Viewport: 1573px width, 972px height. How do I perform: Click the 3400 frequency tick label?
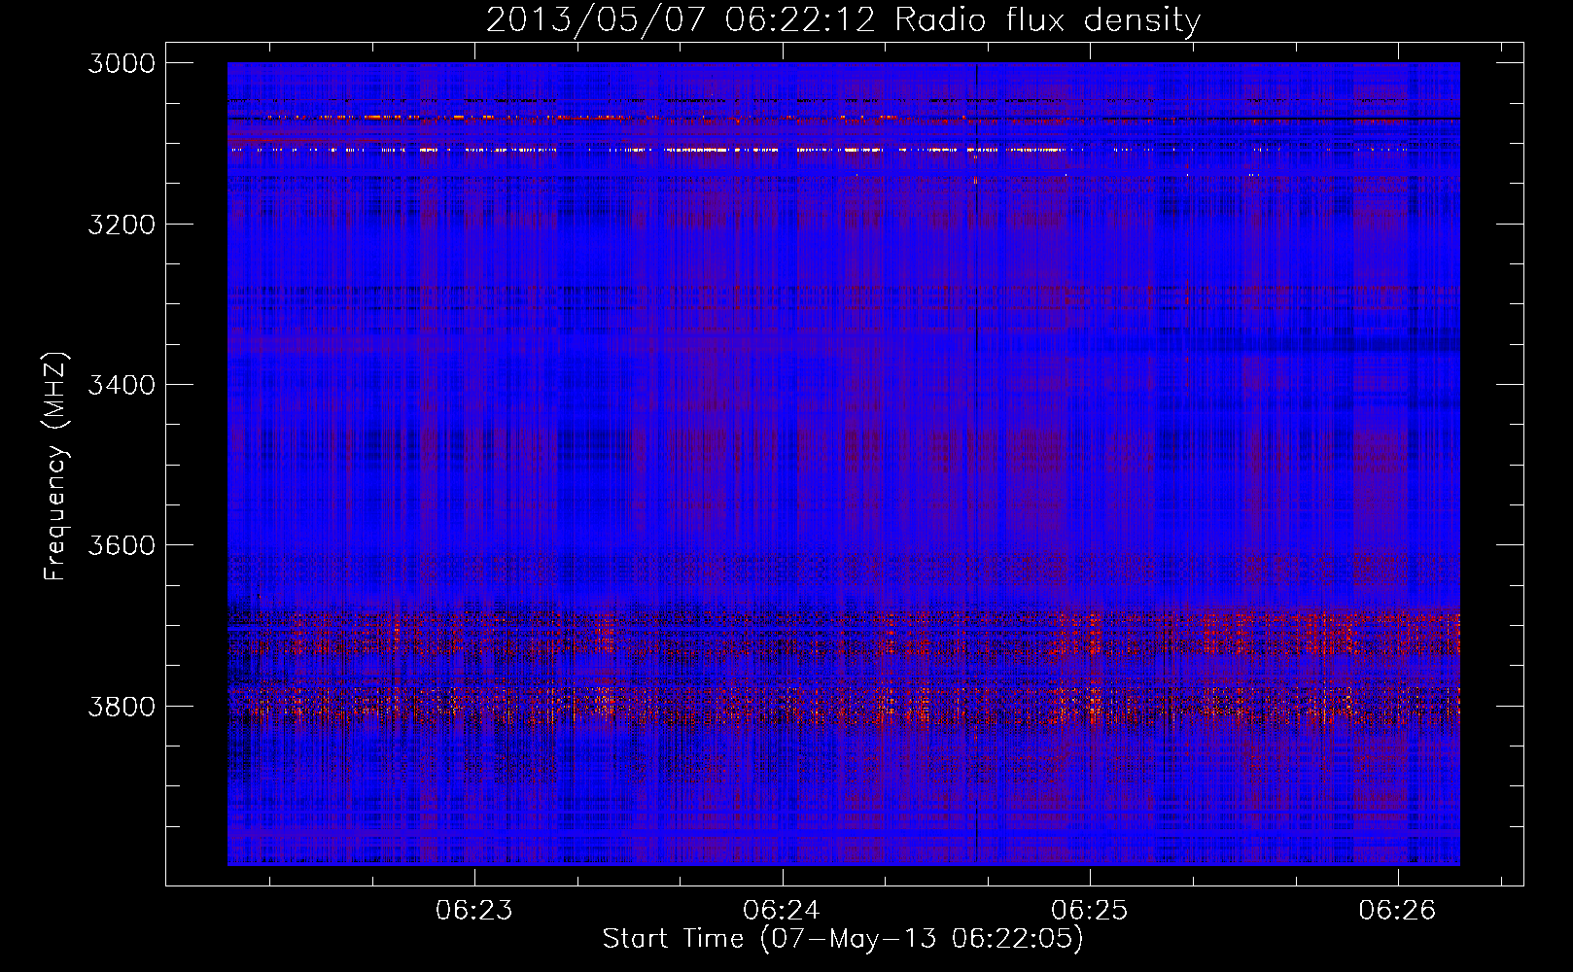[x=122, y=385]
